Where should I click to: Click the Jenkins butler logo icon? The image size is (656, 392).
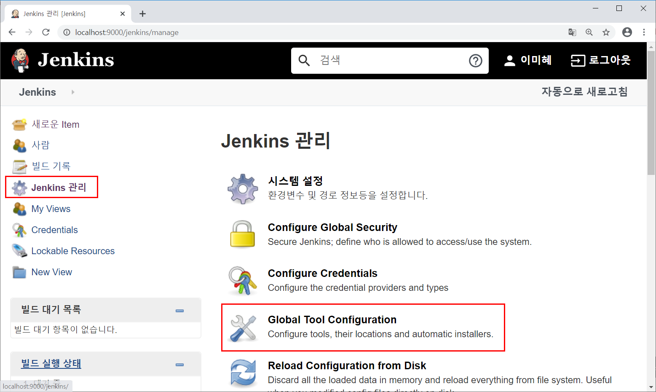[20, 60]
